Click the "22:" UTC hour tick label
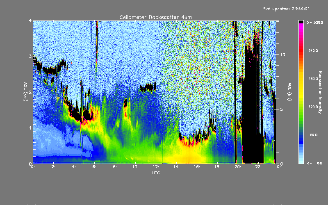 coord(258,167)
